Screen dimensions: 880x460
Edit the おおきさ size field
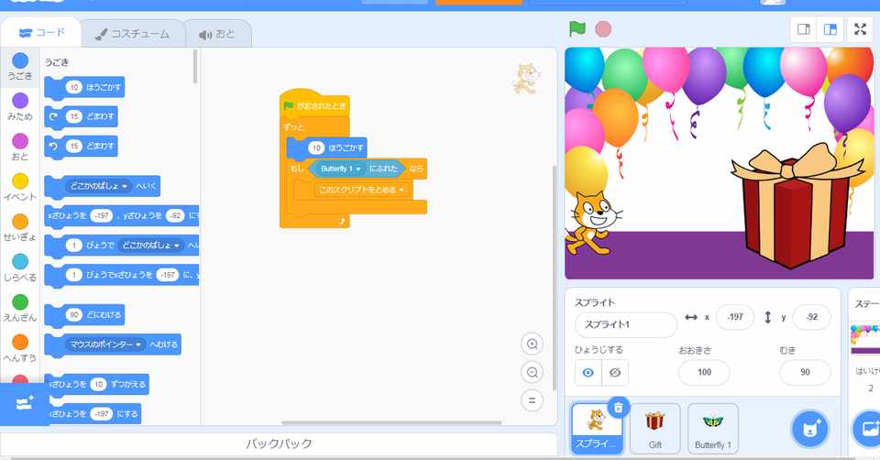(704, 372)
